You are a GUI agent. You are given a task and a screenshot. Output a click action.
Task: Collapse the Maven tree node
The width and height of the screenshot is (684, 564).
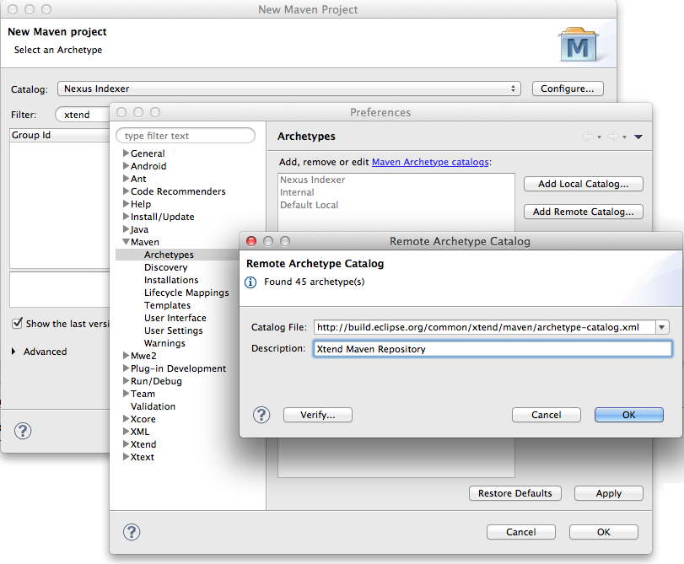(x=126, y=242)
